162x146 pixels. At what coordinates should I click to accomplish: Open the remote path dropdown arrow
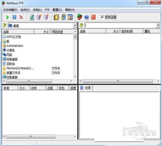158,25
